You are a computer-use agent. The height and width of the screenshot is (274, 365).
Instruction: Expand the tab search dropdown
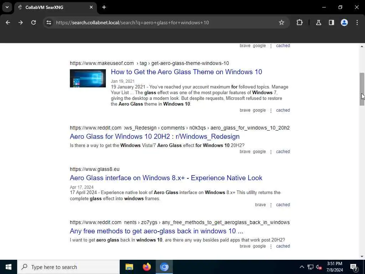click(x=7, y=7)
